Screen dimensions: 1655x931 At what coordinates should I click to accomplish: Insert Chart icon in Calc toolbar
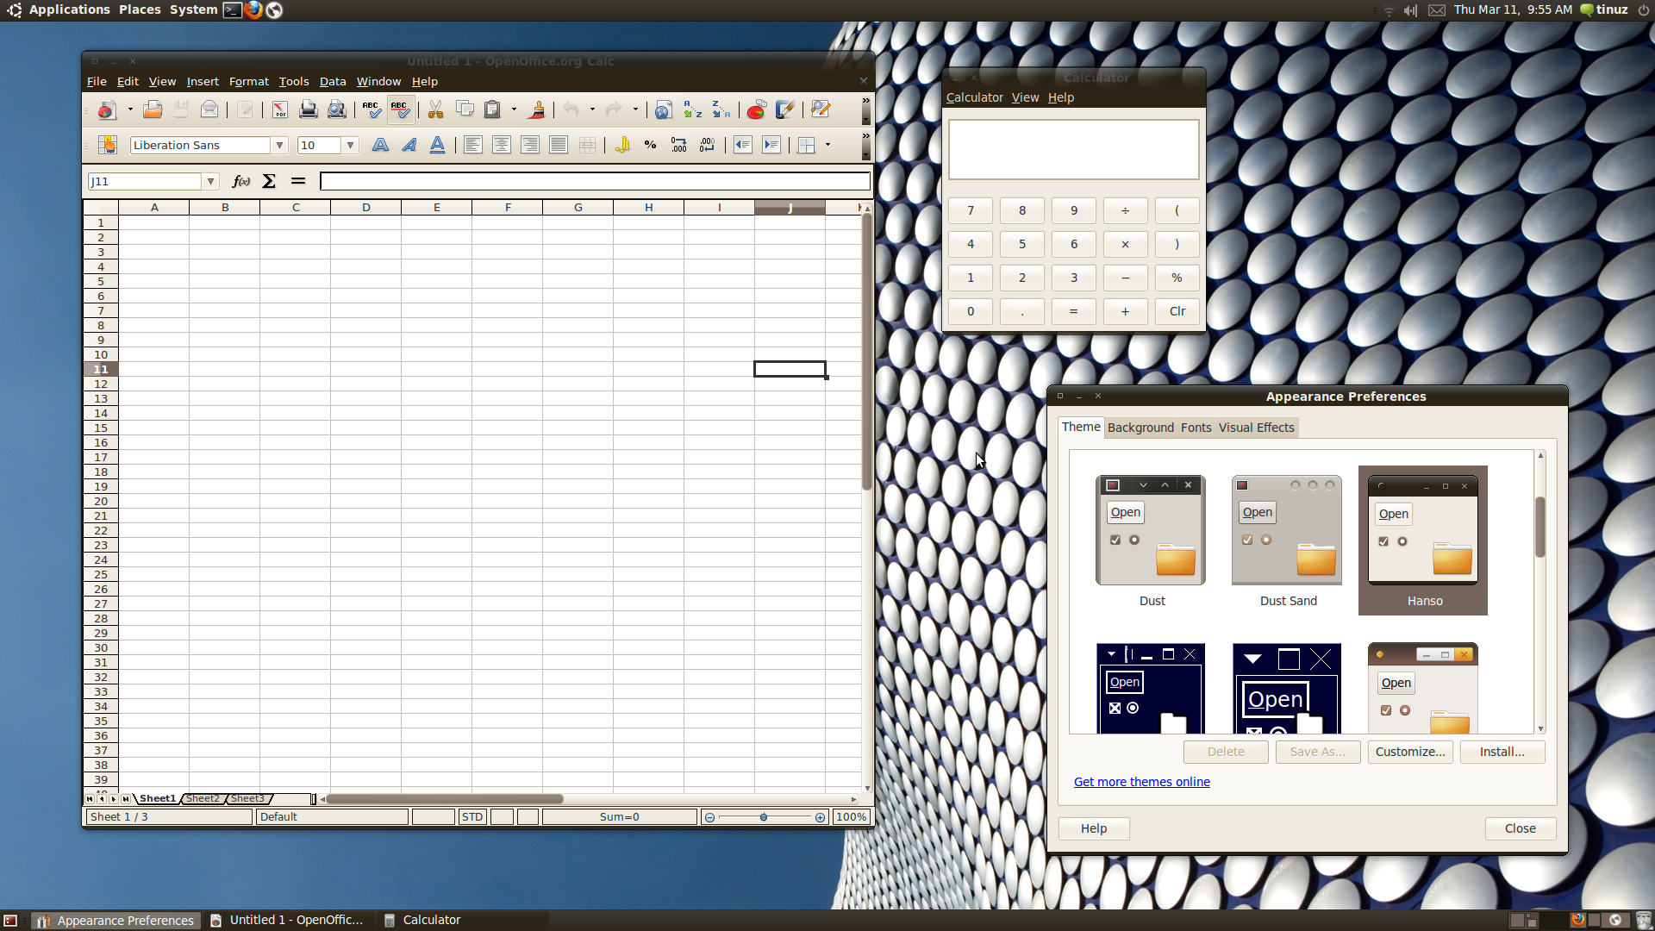[x=756, y=109]
